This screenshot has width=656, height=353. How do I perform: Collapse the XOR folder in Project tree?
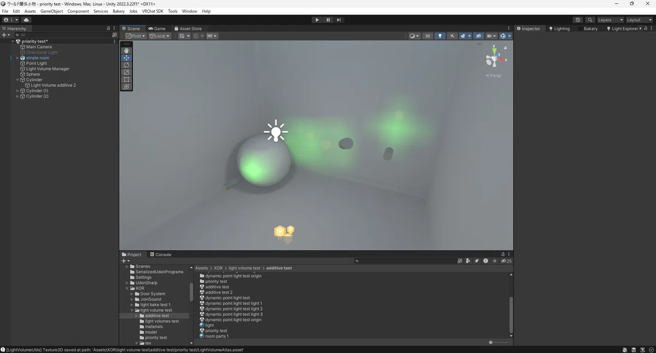127,288
